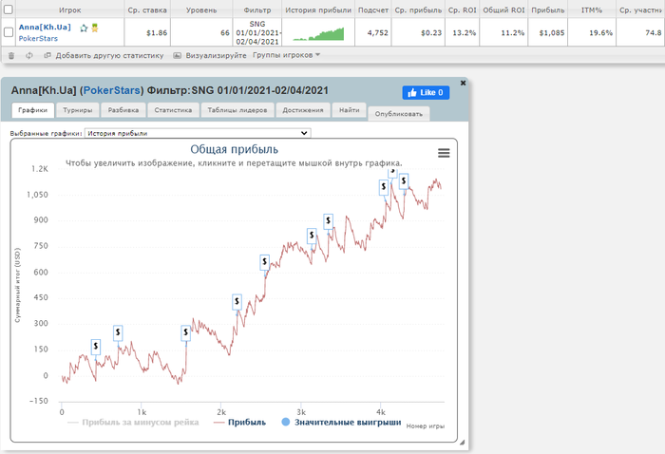665x454 pixels.
Task: Sort by the Прибыль column header
Action: (548, 9)
